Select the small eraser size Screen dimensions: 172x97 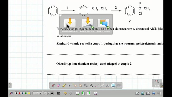[x=46, y=93]
